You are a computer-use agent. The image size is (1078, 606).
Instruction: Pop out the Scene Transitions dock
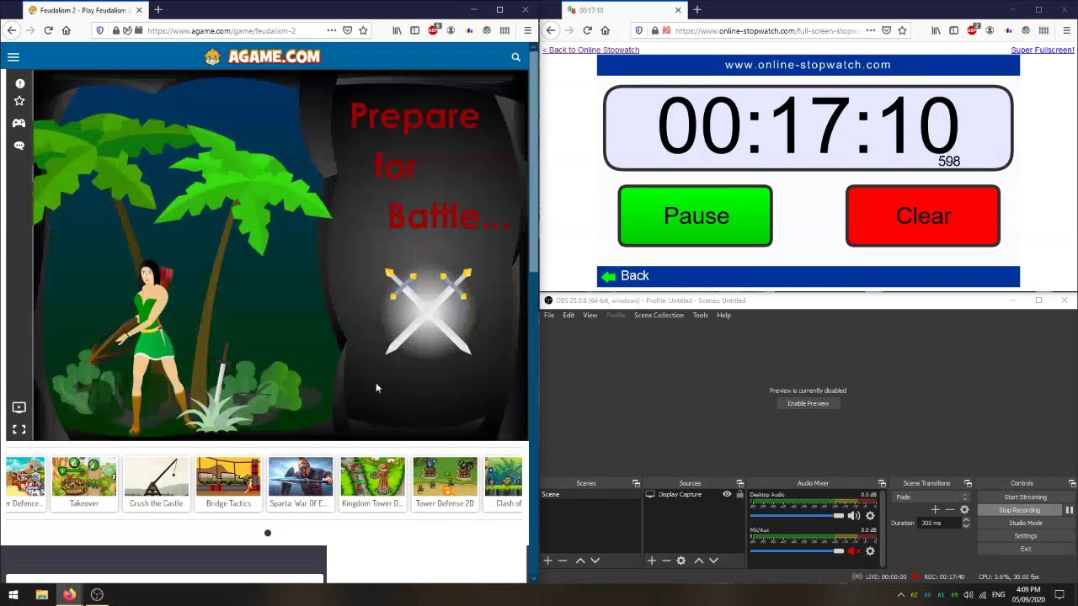pos(968,483)
